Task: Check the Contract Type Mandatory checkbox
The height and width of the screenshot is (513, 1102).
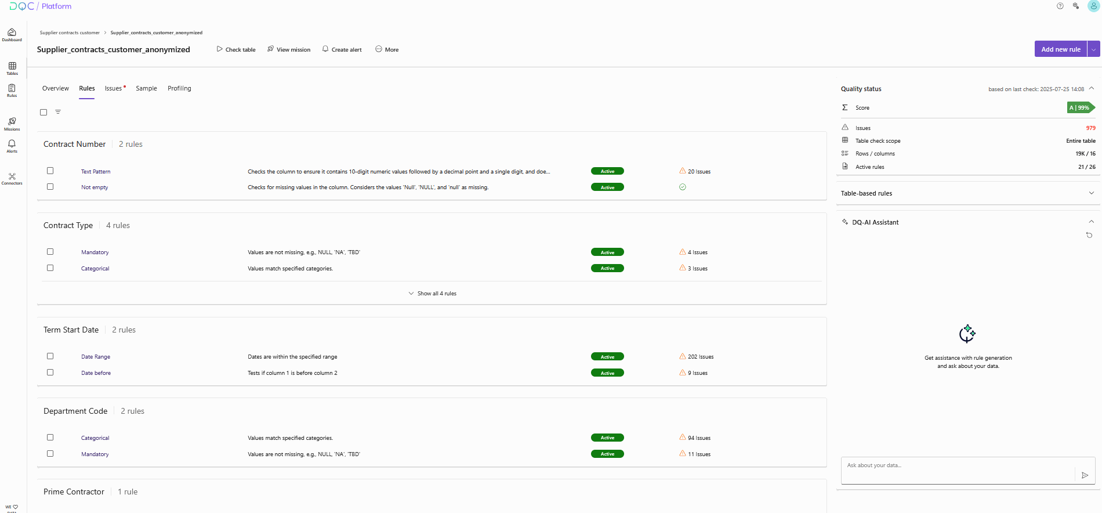Action: (x=50, y=252)
